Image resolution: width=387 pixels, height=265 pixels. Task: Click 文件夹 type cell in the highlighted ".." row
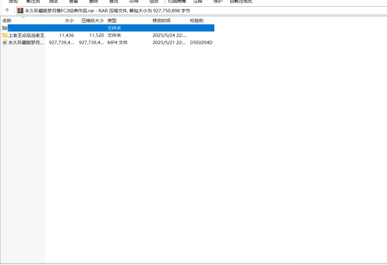click(x=114, y=28)
